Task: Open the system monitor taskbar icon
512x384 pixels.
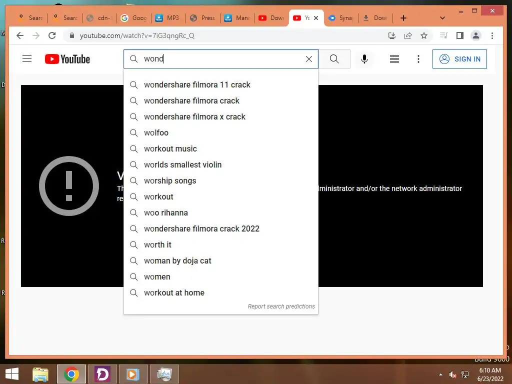Action: tap(164, 374)
